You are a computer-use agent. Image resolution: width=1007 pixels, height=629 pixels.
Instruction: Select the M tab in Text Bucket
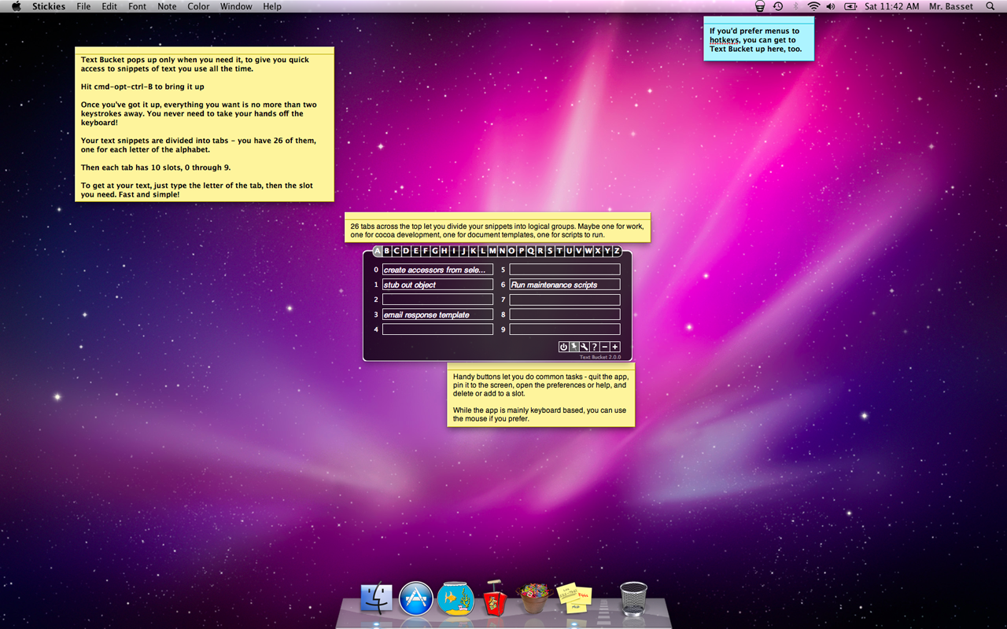(492, 252)
